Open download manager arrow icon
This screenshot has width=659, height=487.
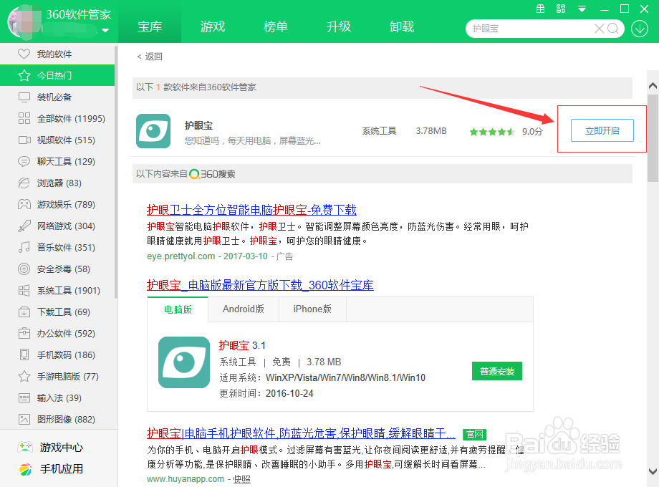(x=639, y=29)
